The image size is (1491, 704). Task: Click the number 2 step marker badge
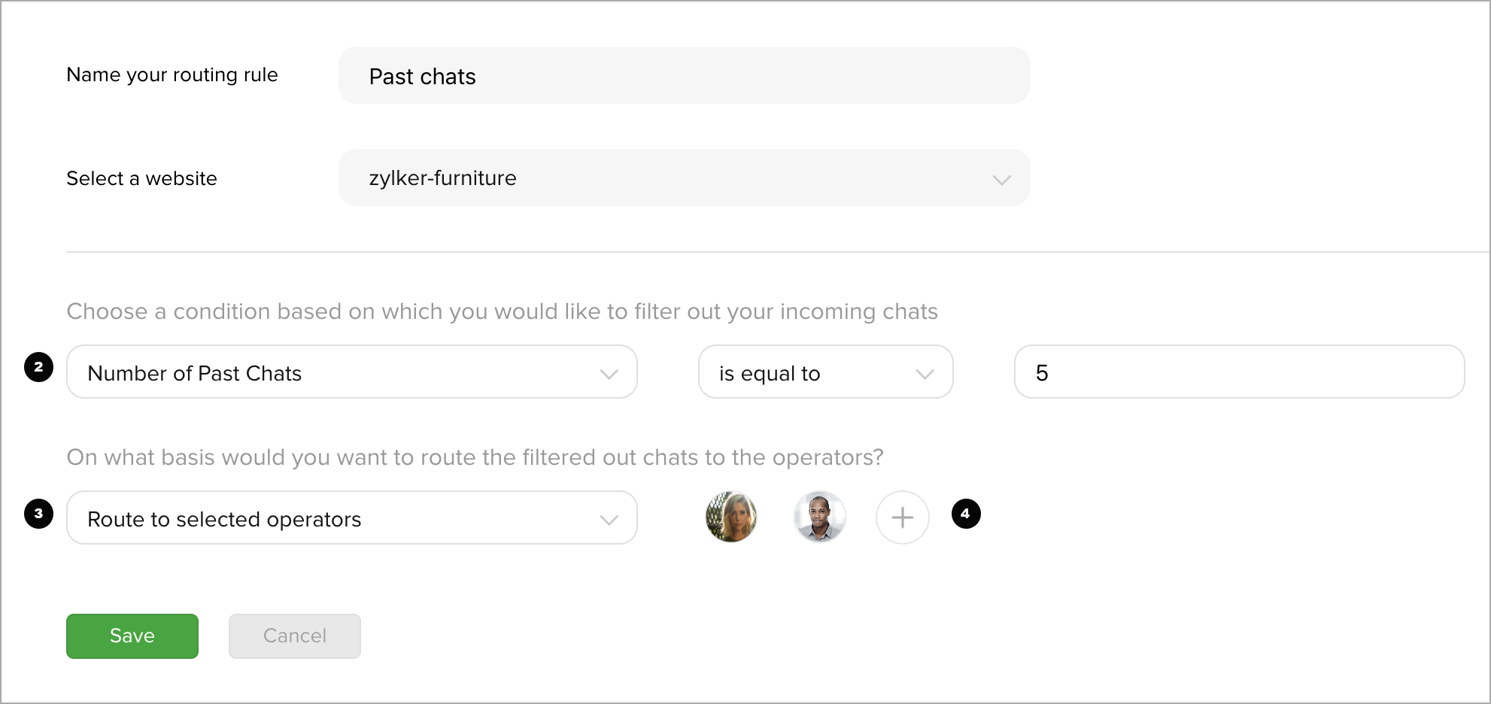(x=38, y=367)
